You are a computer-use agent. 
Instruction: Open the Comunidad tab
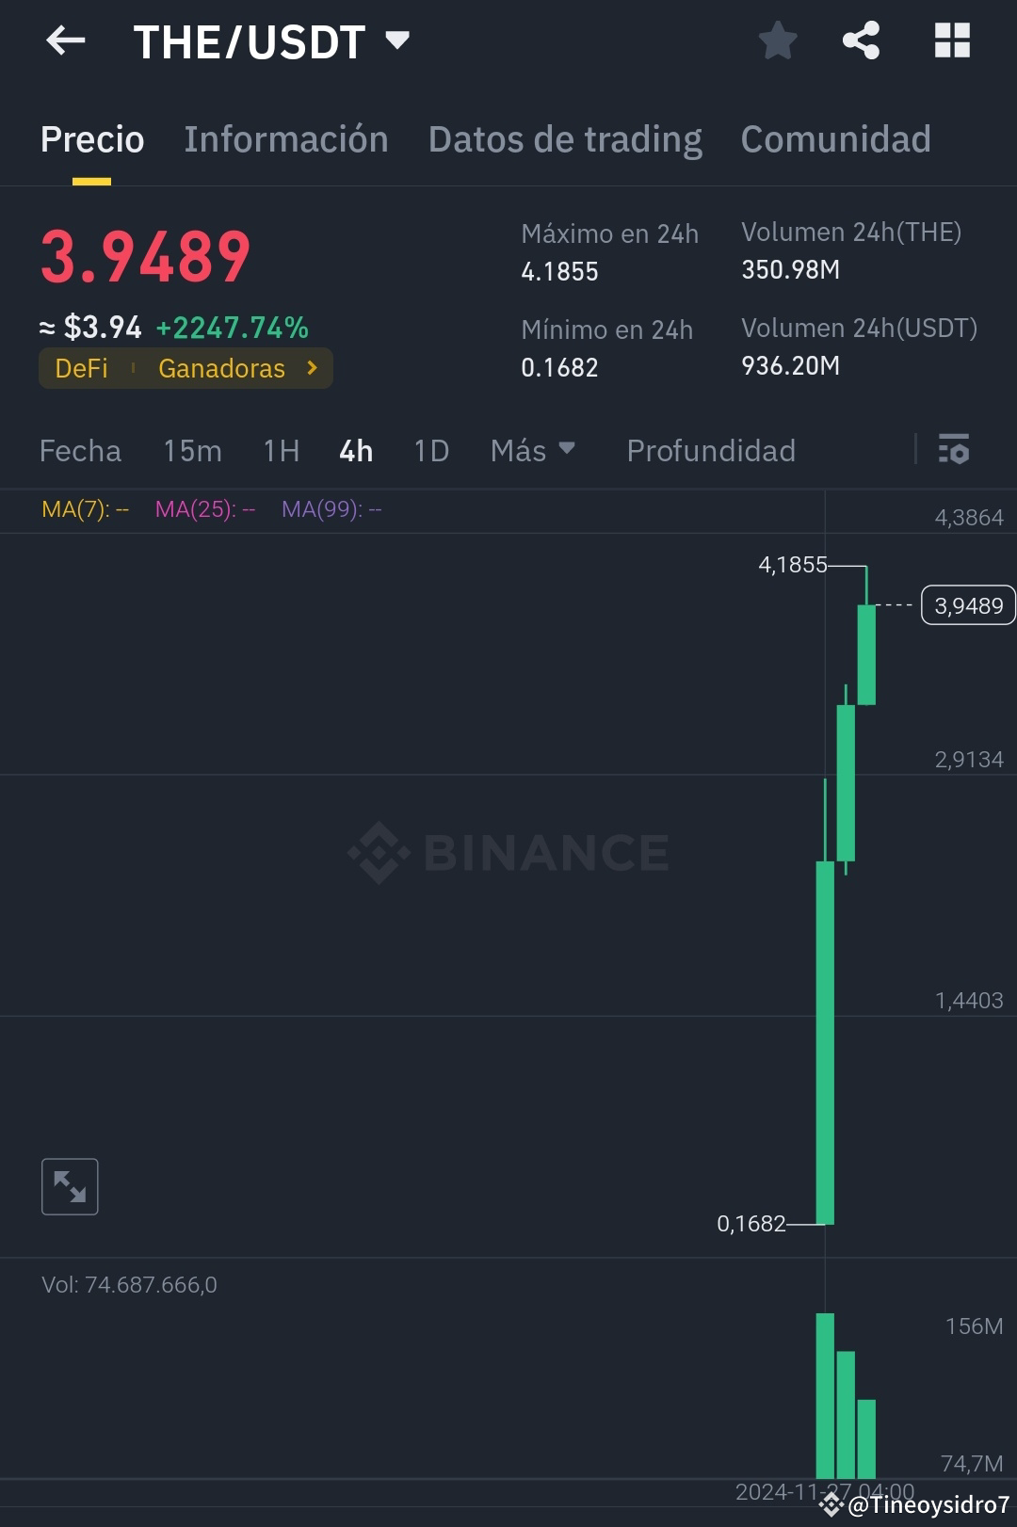pyautogui.click(x=835, y=138)
